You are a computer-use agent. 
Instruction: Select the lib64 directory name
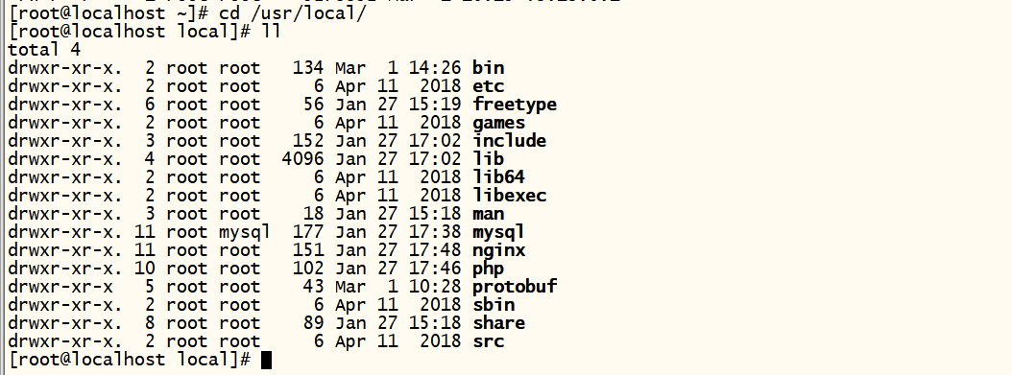coord(499,177)
